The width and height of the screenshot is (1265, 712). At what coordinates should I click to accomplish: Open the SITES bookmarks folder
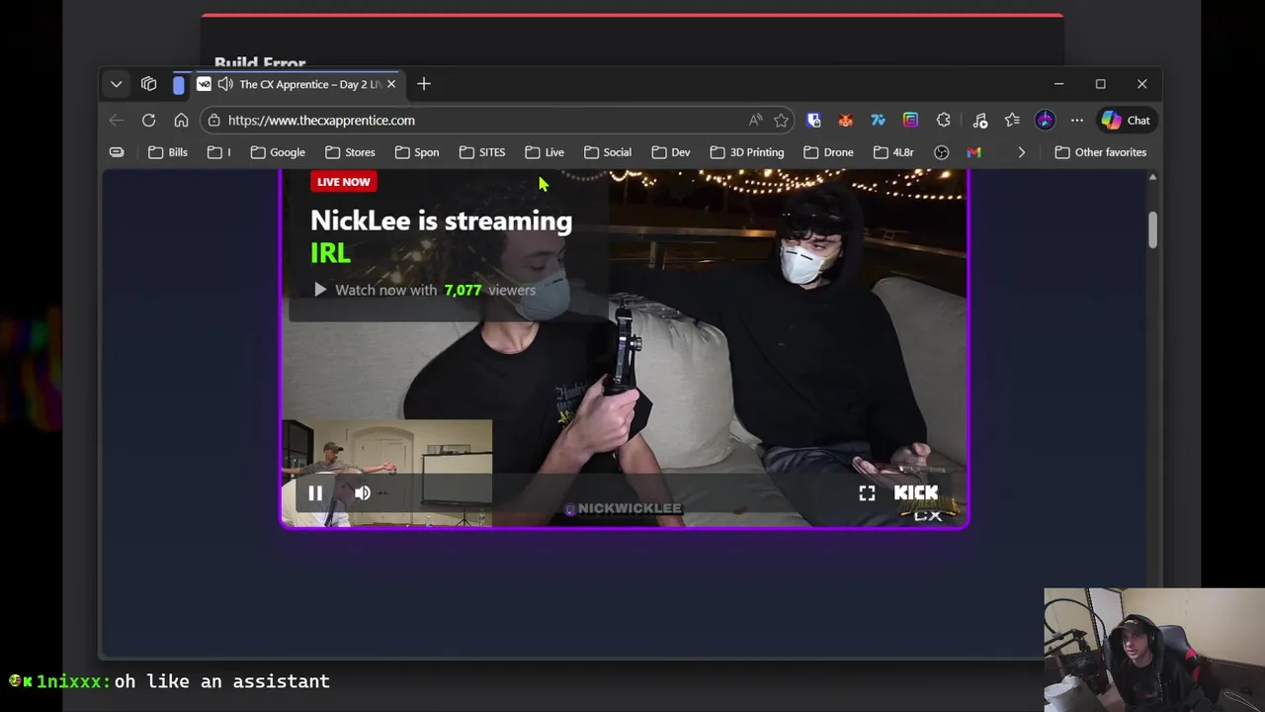point(482,152)
